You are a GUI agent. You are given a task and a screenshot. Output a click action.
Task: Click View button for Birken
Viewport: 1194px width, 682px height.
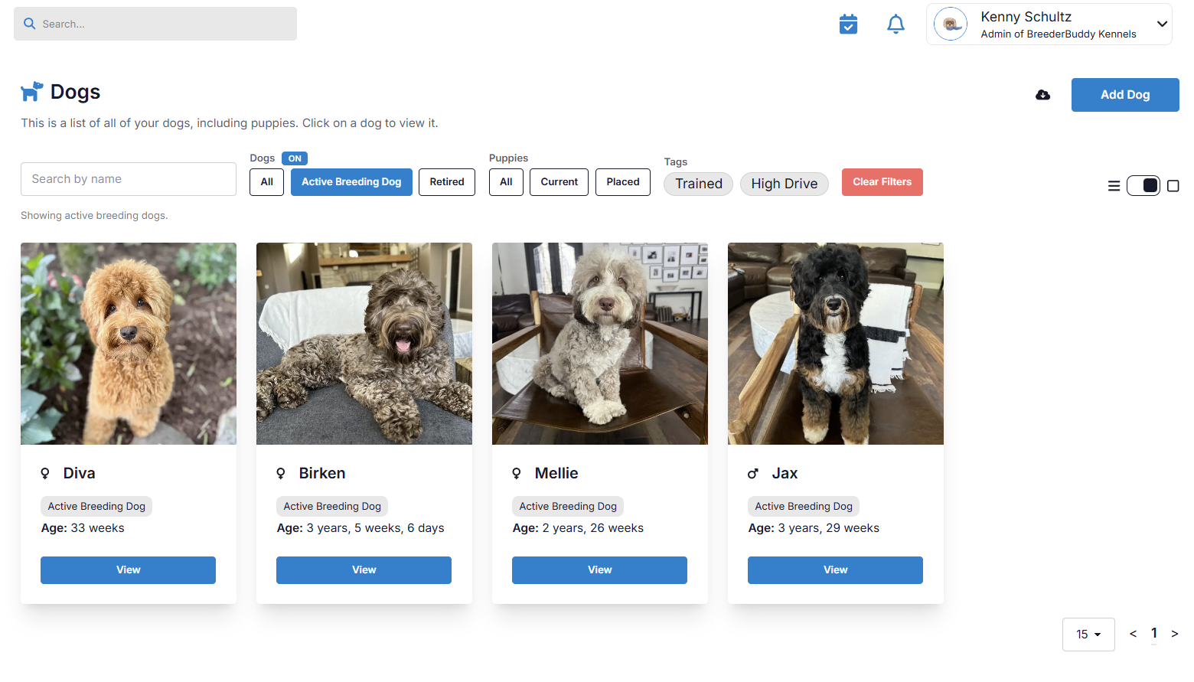(364, 570)
